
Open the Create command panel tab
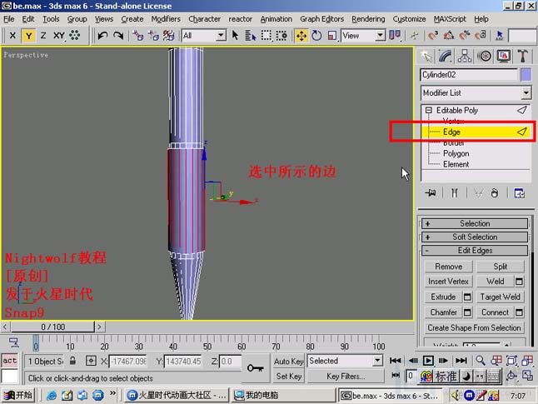click(x=426, y=57)
